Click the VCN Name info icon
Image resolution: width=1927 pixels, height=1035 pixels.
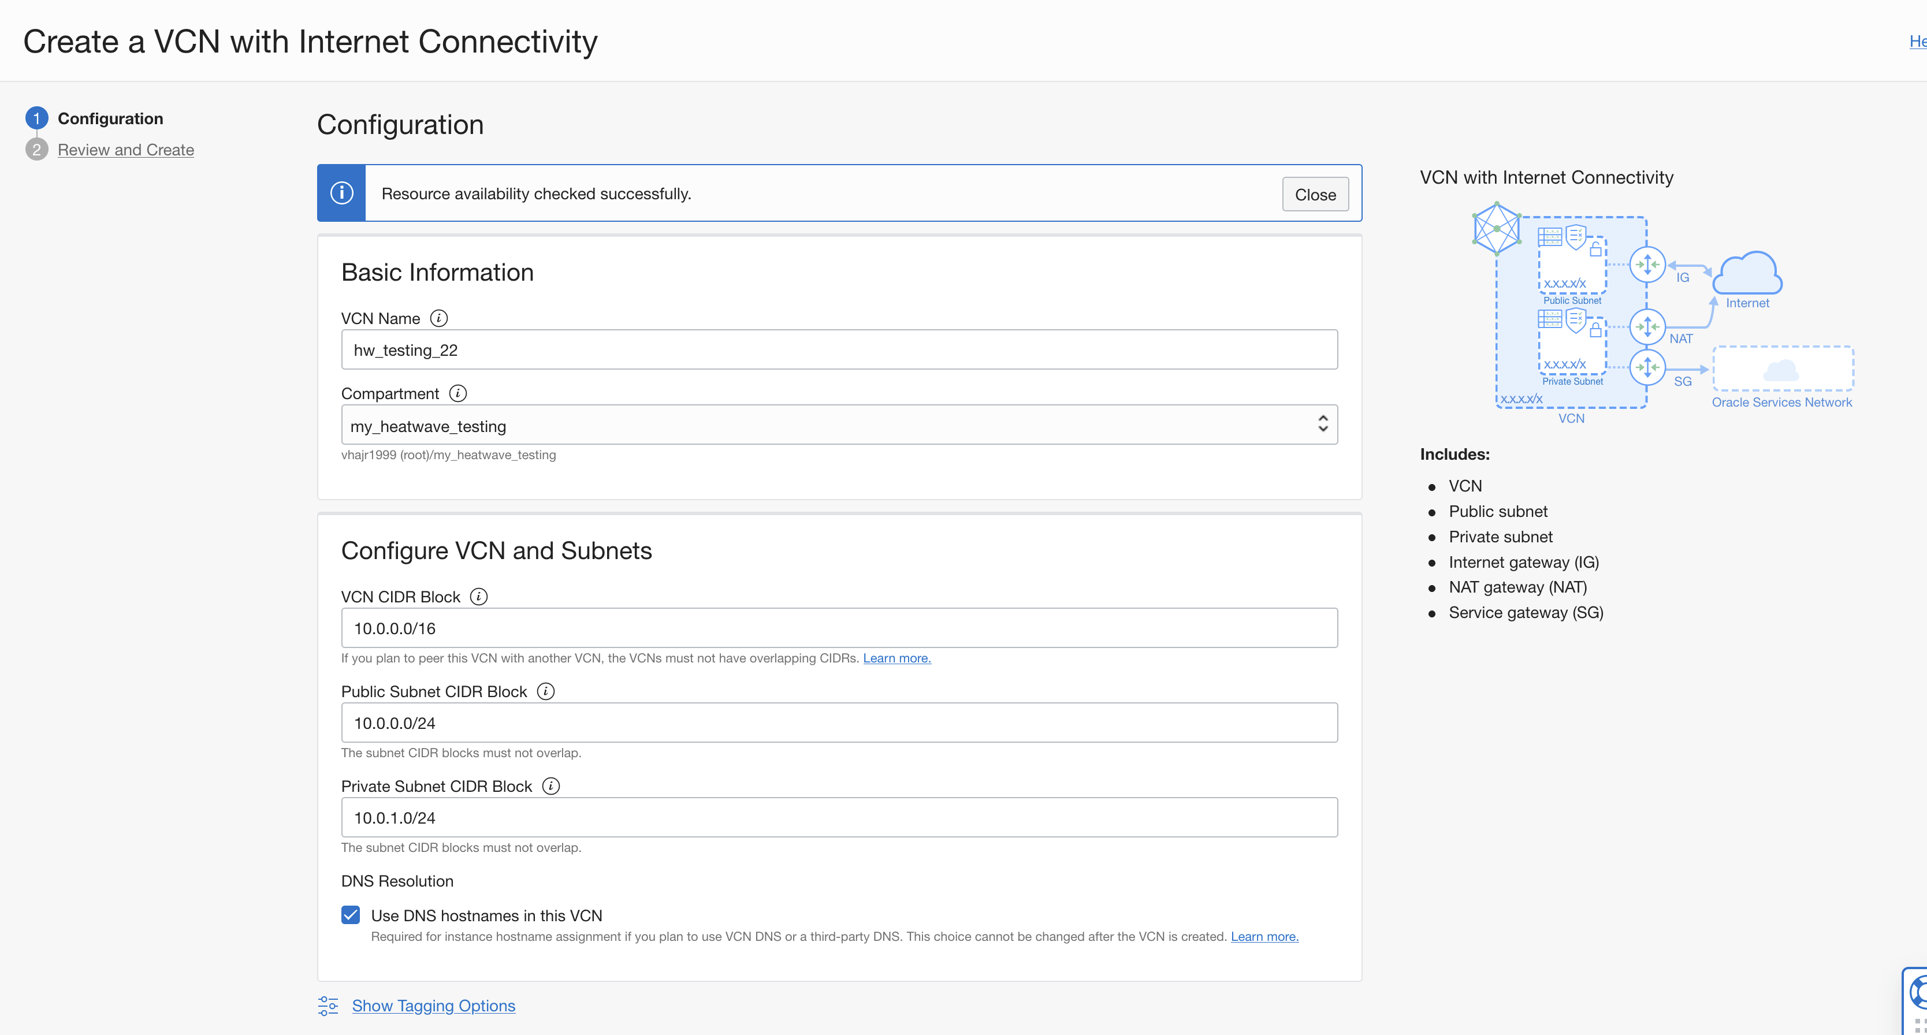(x=439, y=319)
